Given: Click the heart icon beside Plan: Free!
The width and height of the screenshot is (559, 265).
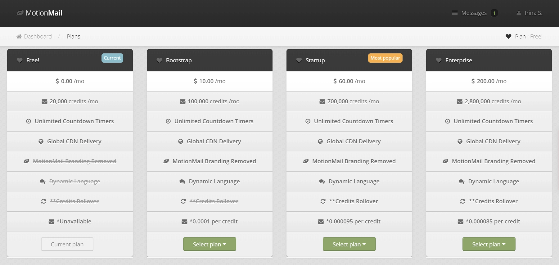Looking at the screenshot, I should point(508,36).
